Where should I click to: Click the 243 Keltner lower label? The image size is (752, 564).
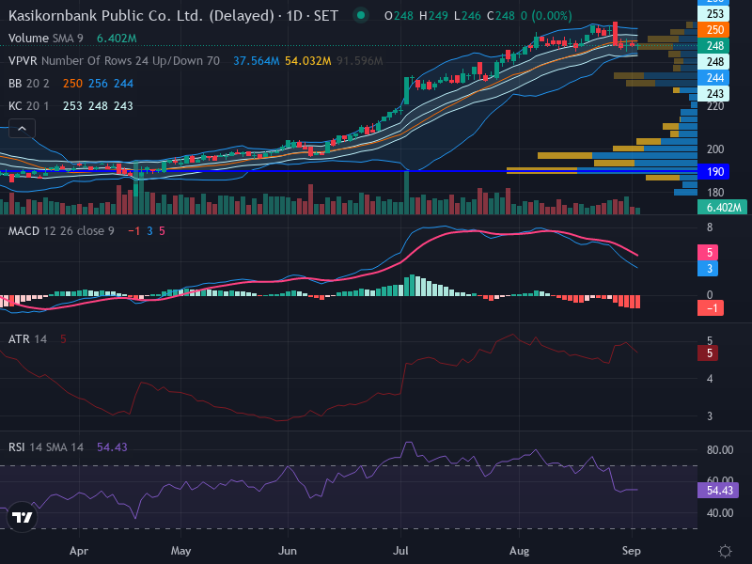[x=713, y=93]
